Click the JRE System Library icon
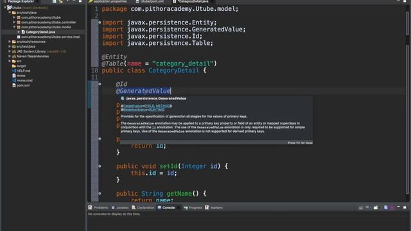Viewport: 411px width, 231px height. coord(14,51)
